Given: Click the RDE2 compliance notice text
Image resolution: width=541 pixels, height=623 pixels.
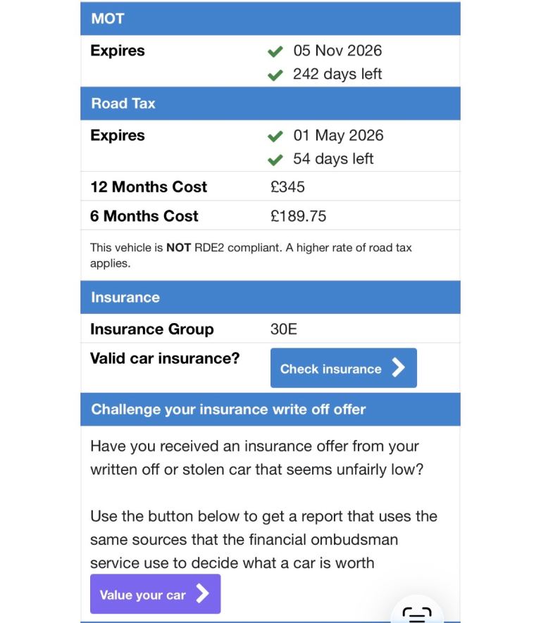Looking at the screenshot, I should (x=251, y=255).
